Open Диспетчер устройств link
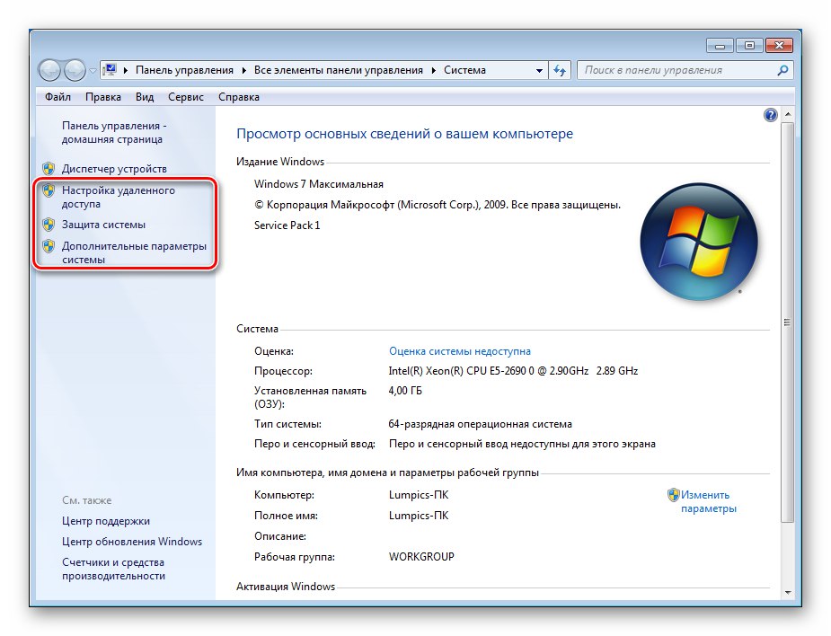Viewport: 831px width, 636px height. (114, 169)
